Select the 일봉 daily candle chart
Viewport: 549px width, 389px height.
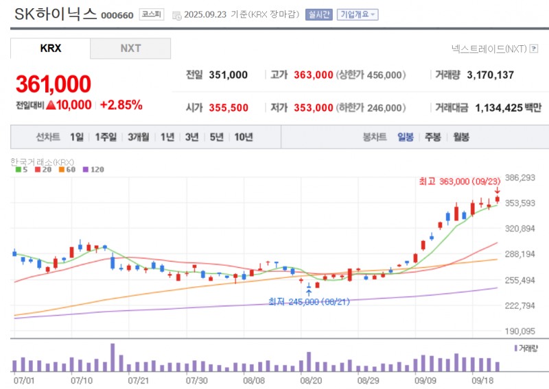click(406, 137)
